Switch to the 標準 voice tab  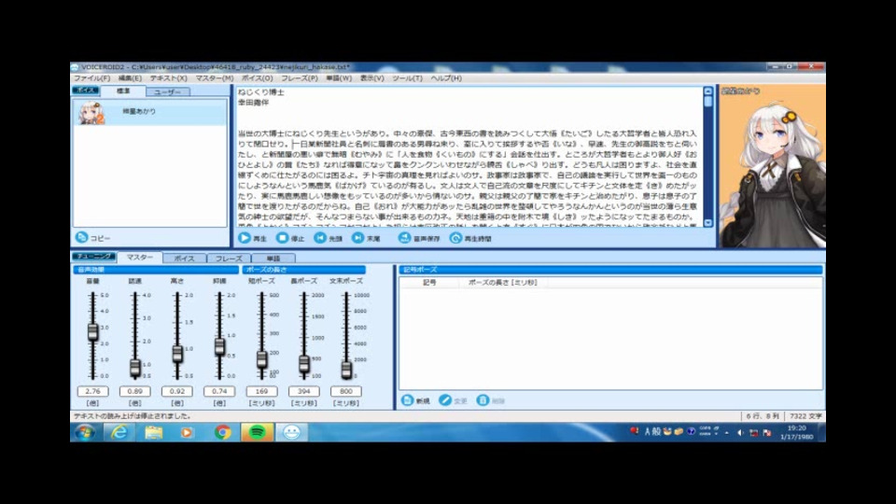pyautogui.click(x=123, y=91)
